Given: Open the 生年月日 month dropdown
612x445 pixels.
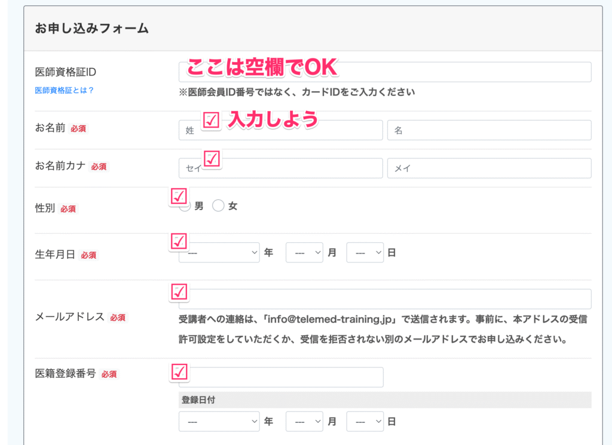Looking at the screenshot, I should (x=304, y=253).
